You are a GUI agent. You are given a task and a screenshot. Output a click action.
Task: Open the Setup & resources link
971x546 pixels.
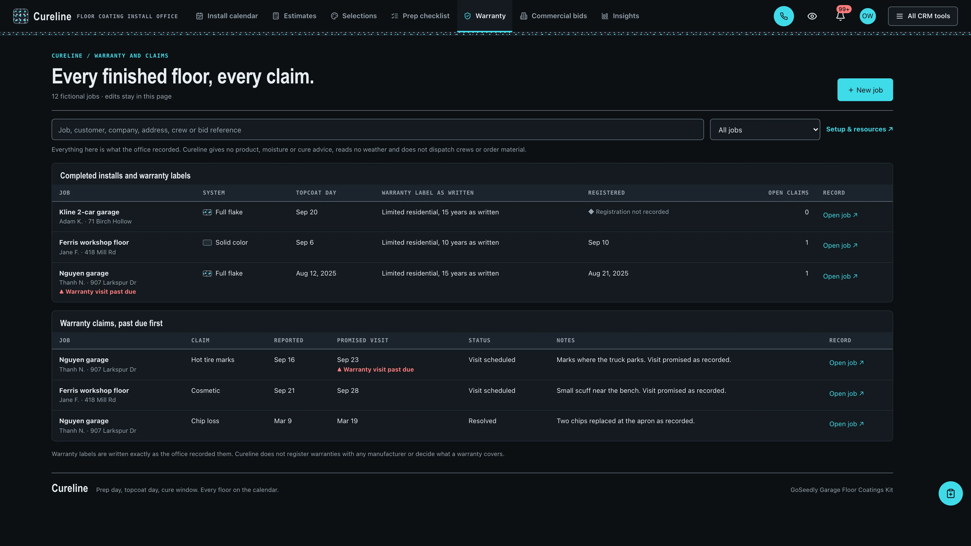point(859,129)
